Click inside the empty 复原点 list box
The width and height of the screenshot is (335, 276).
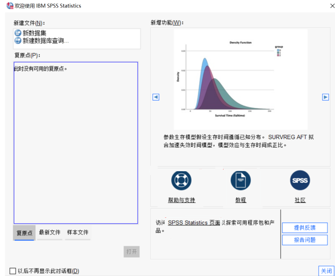coord(76,148)
